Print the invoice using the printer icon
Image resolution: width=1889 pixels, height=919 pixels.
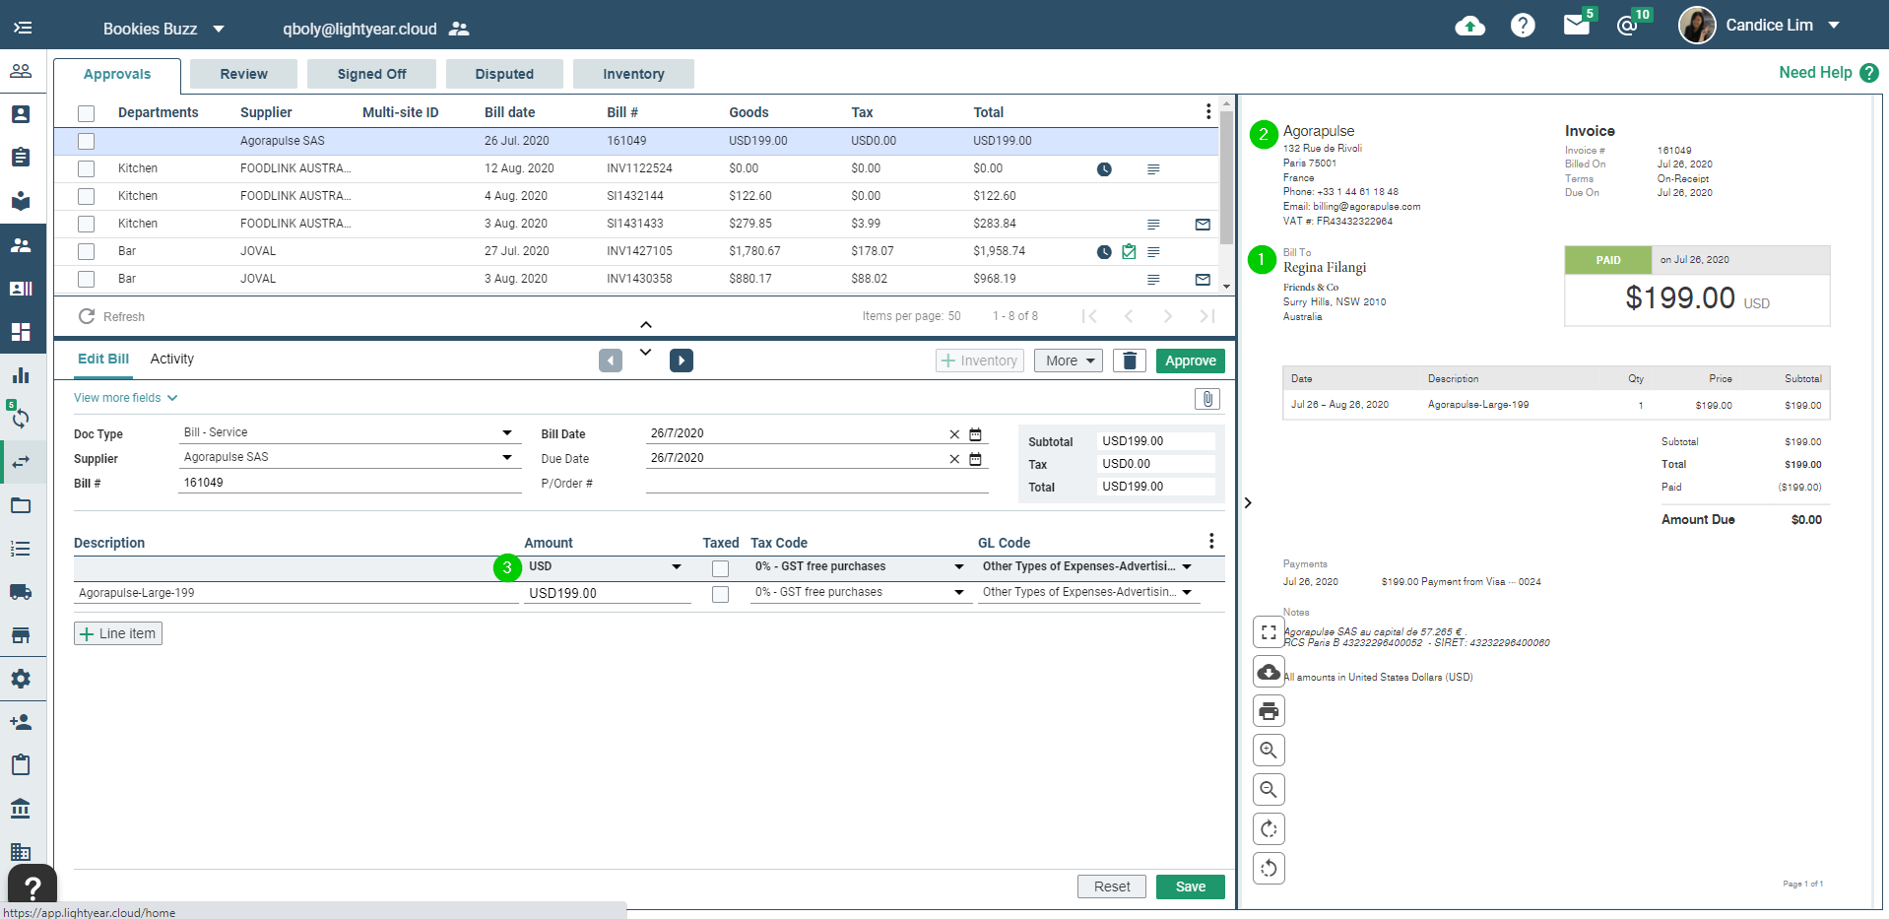tap(1269, 711)
